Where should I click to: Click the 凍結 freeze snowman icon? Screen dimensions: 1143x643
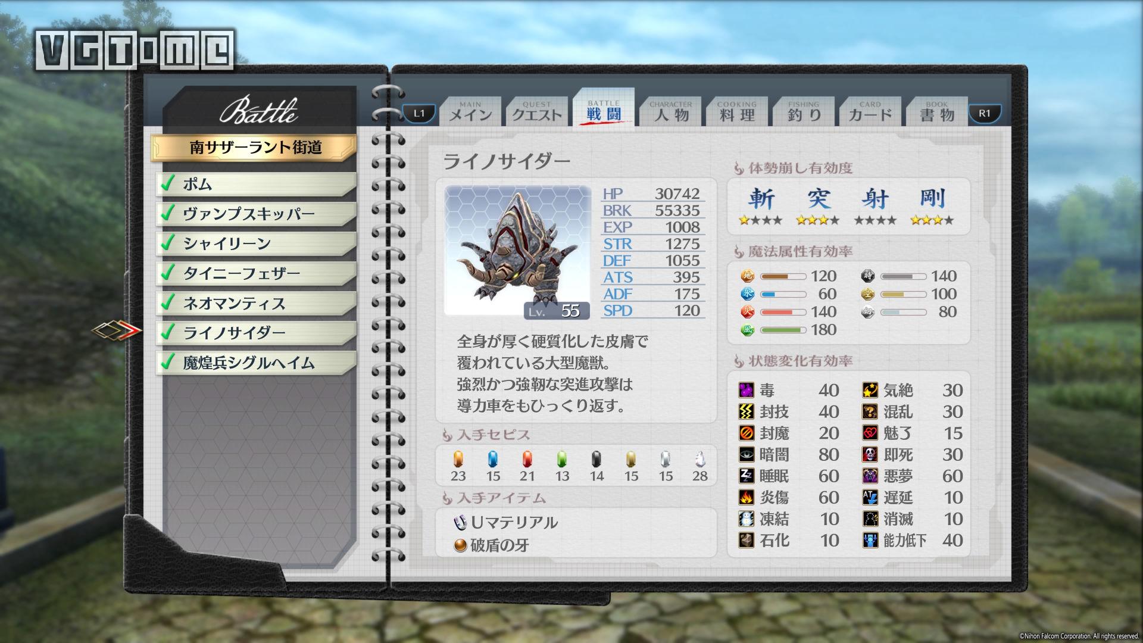(x=746, y=519)
